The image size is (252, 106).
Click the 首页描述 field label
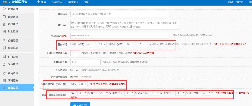coord(62,25)
